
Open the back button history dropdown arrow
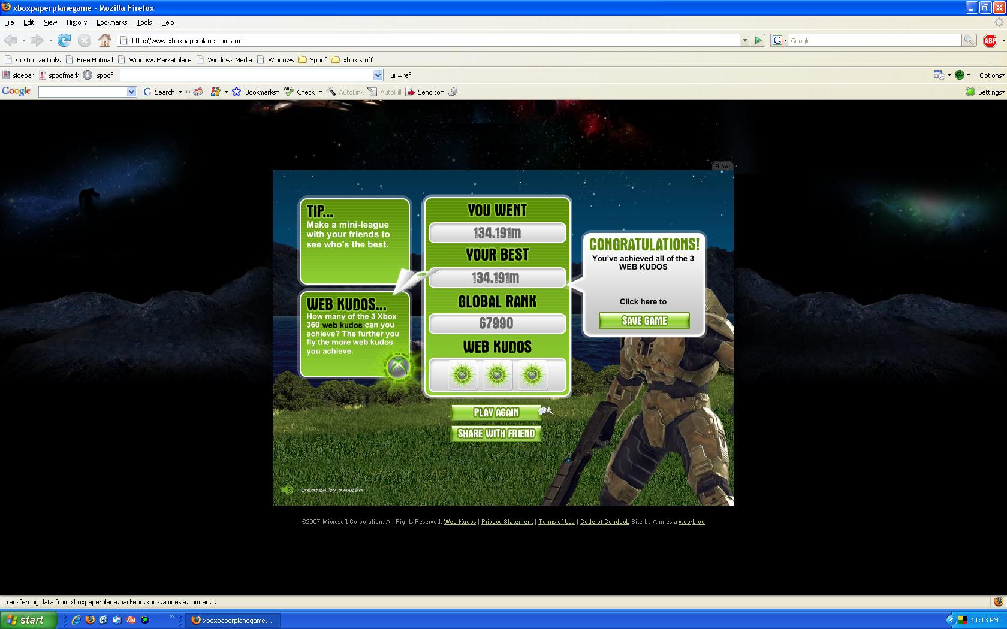tap(23, 40)
